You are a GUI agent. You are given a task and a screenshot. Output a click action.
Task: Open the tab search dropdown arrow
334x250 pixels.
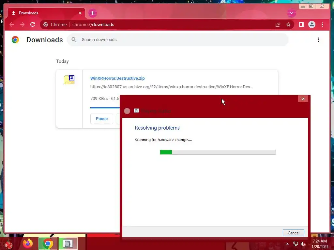click(291, 13)
